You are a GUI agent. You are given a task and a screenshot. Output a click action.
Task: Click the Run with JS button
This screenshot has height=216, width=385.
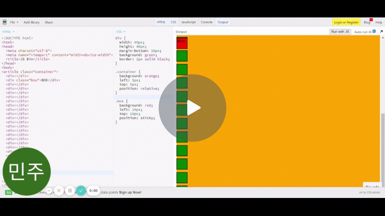pyautogui.click(x=340, y=32)
